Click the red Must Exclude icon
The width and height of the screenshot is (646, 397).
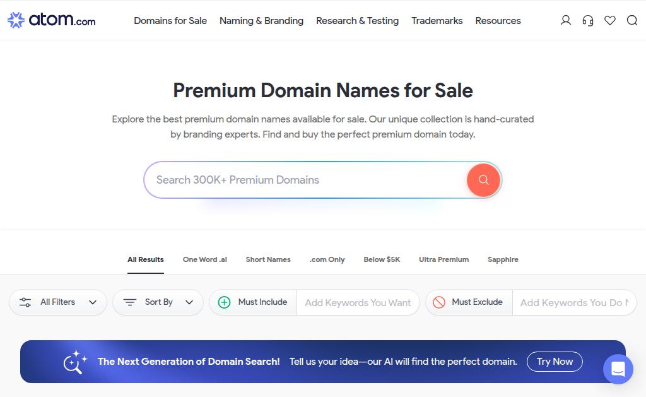(x=439, y=302)
